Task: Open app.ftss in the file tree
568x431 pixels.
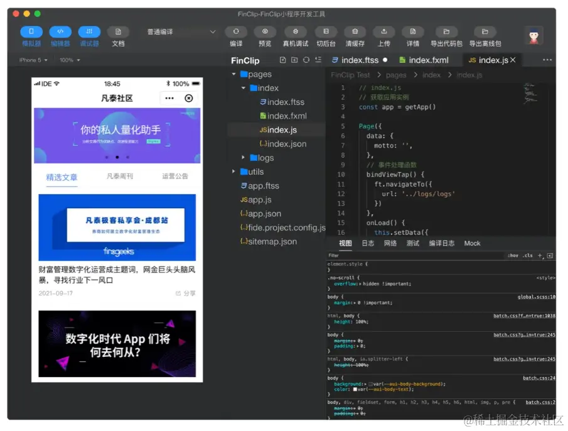Action: 260,186
